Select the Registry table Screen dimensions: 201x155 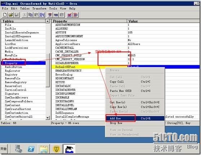coord(23,75)
